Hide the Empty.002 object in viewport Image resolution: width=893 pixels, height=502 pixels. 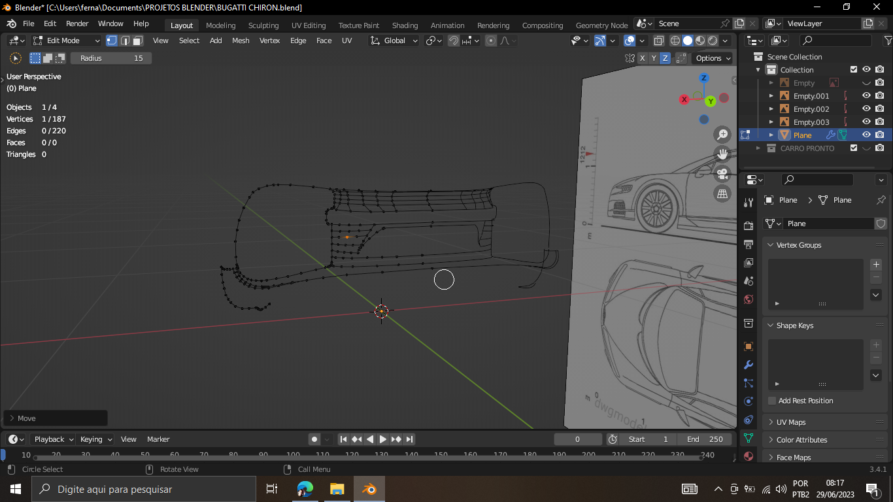tap(866, 109)
